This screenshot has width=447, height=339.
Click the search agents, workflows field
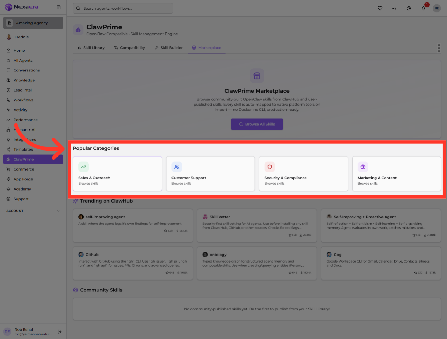coord(123,8)
